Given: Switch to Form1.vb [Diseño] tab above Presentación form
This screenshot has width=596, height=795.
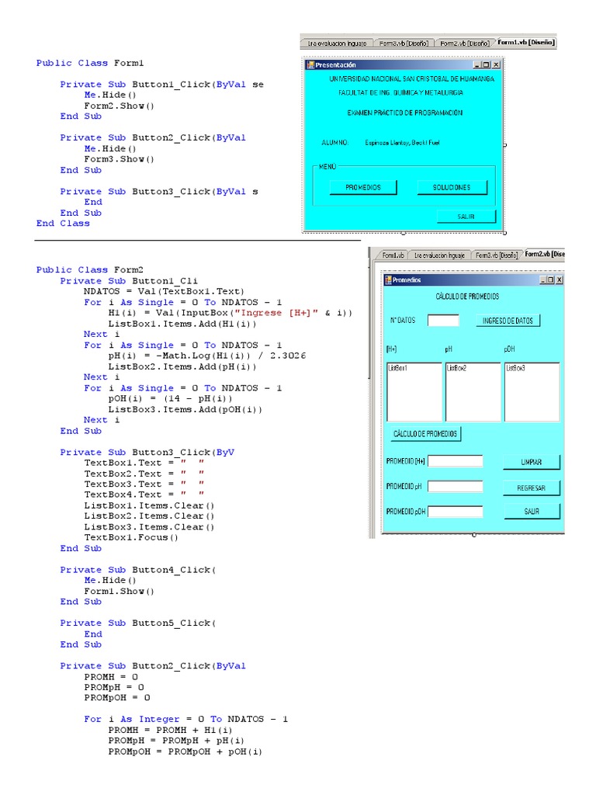Looking at the screenshot, I should coord(526,43).
